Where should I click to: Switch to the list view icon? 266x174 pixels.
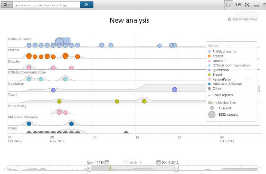click(256, 5)
